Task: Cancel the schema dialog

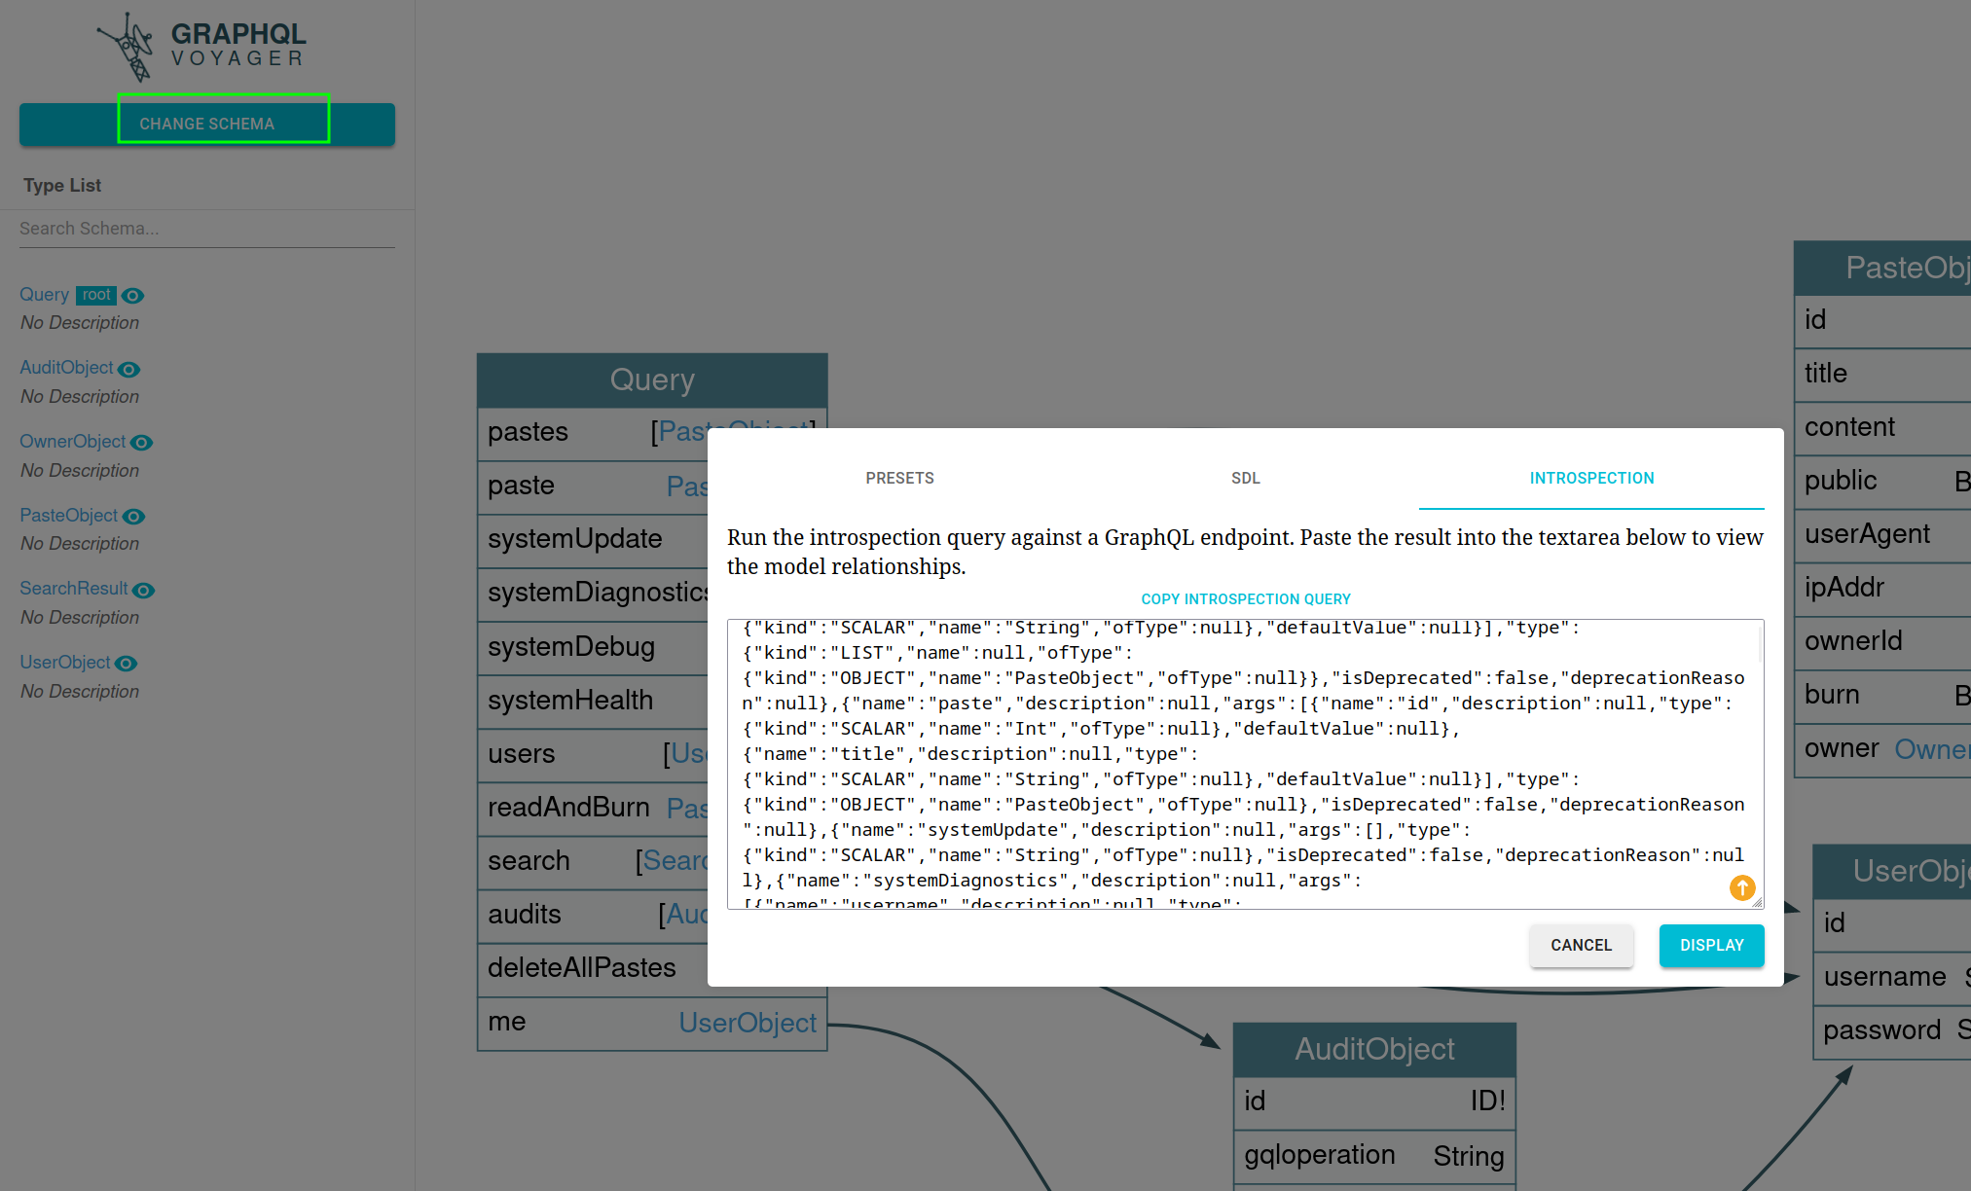Action: tap(1581, 945)
